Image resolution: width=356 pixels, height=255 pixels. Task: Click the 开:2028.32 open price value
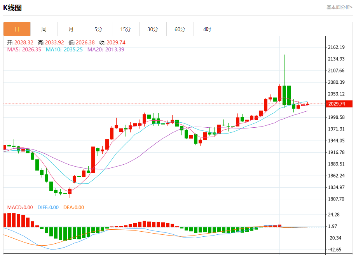pos(20,42)
